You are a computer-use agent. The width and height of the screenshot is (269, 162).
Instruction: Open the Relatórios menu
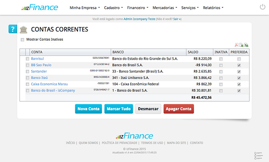click(213, 8)
